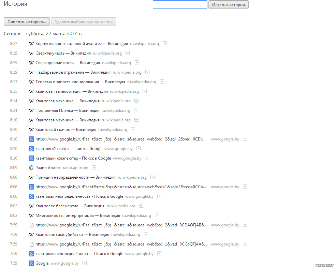The height and width of the screenshot is (268, 335).
Task: Open "Квантовое бессмертие — Википедия" link
Action: coord(70,206)
